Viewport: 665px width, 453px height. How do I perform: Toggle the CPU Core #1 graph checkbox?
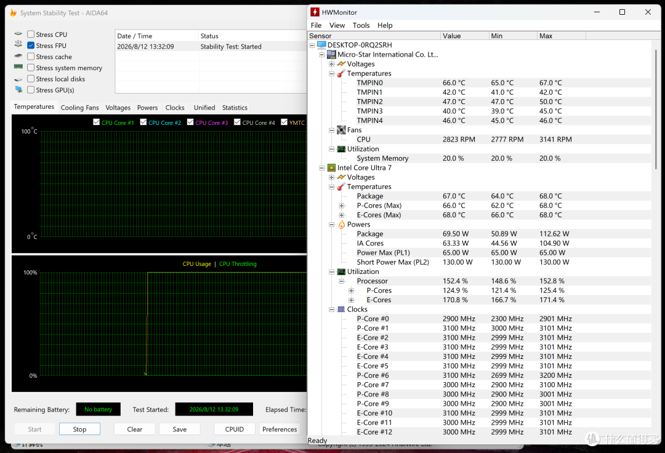pos(96,122)
